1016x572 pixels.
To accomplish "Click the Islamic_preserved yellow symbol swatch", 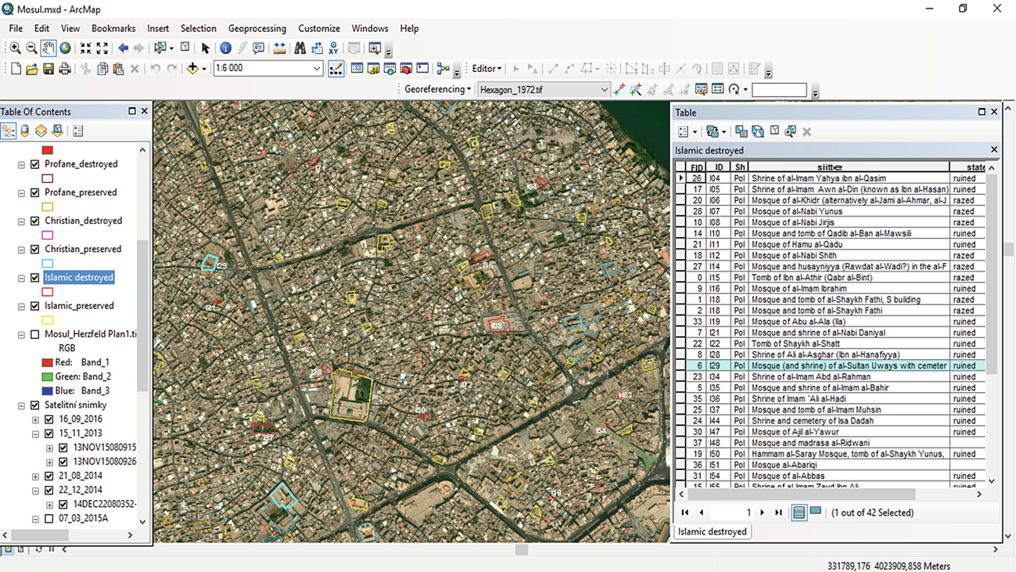I will pos(48,320).
